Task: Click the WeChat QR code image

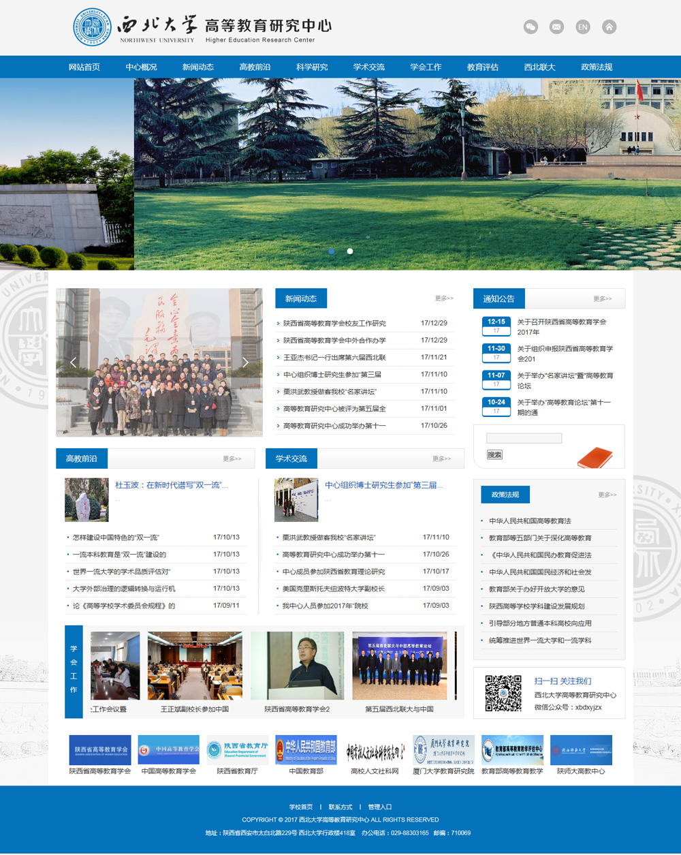Action: pyautogui.click(x=503, y=694)
